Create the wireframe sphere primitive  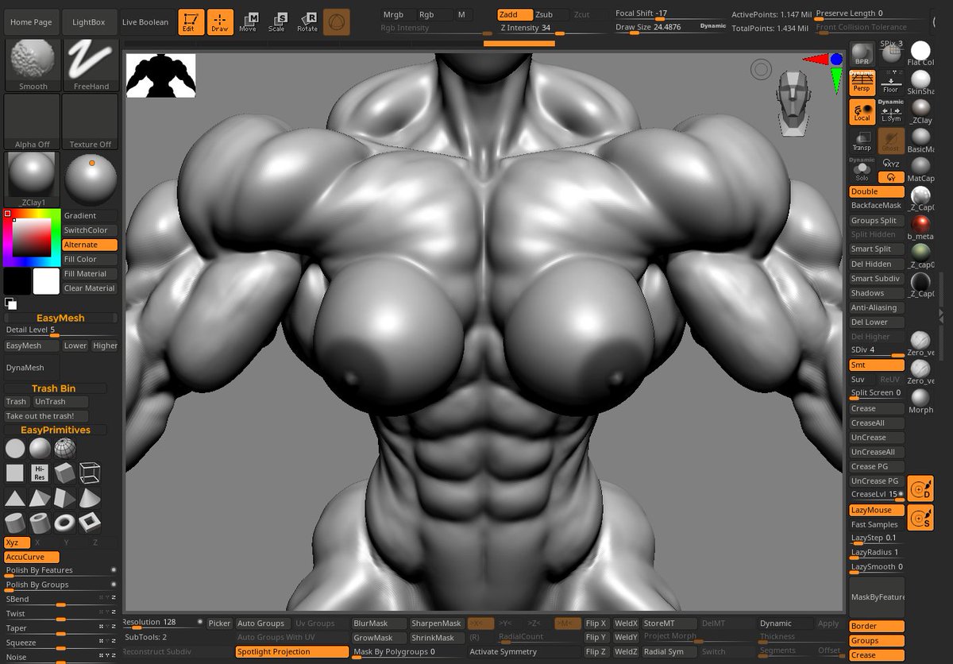click(x=65, y=449)
